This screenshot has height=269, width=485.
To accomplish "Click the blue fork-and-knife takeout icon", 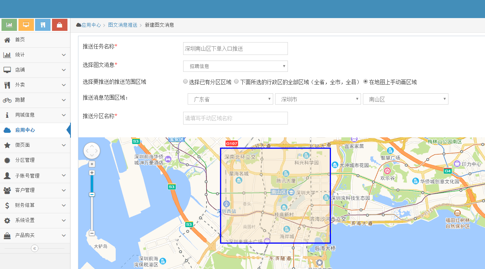I will point(43,24).
